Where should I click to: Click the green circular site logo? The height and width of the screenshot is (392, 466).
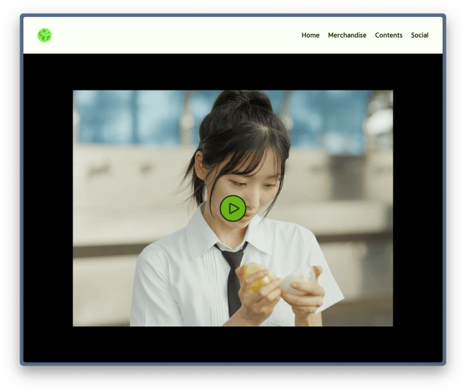44,35
